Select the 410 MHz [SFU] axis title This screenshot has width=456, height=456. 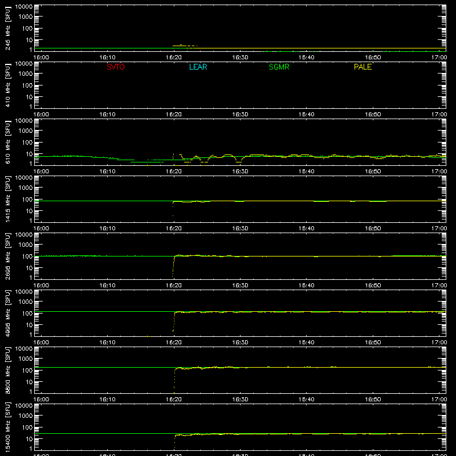[x=7, y=85]
